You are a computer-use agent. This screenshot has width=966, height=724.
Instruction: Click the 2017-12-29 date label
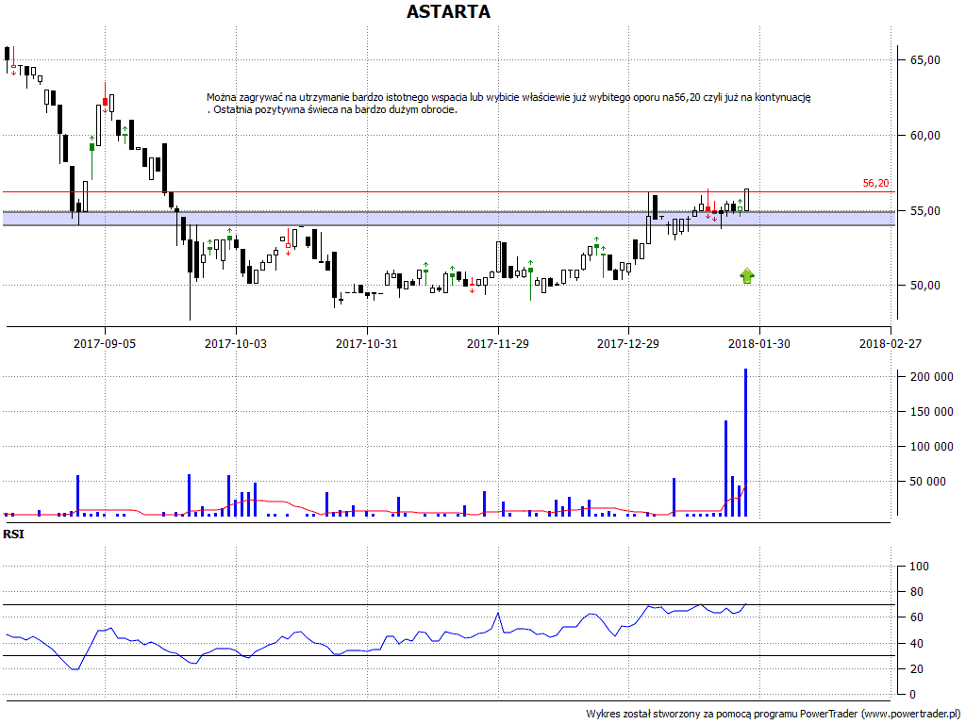pyautogui.click(x=628, y=344)
